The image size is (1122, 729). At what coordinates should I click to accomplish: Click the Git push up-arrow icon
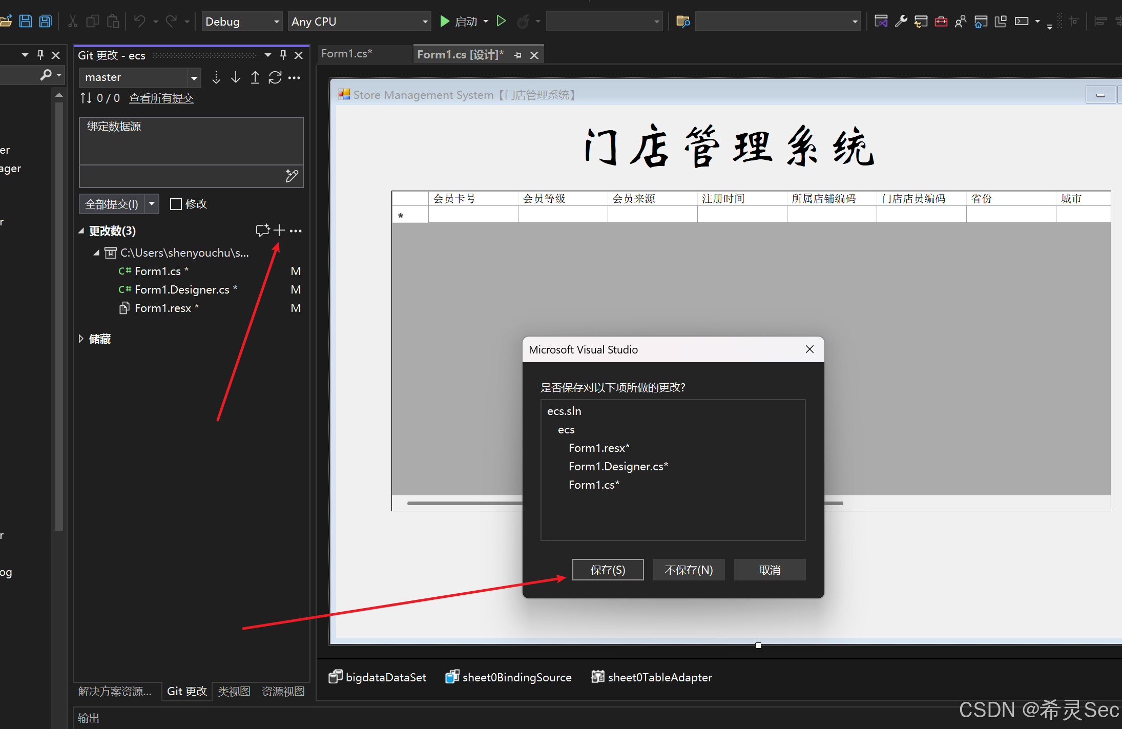(255, 77)
